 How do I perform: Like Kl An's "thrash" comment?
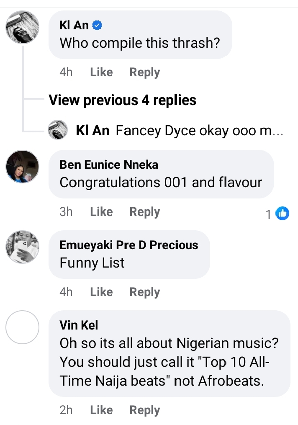click(x=101, y=72)
